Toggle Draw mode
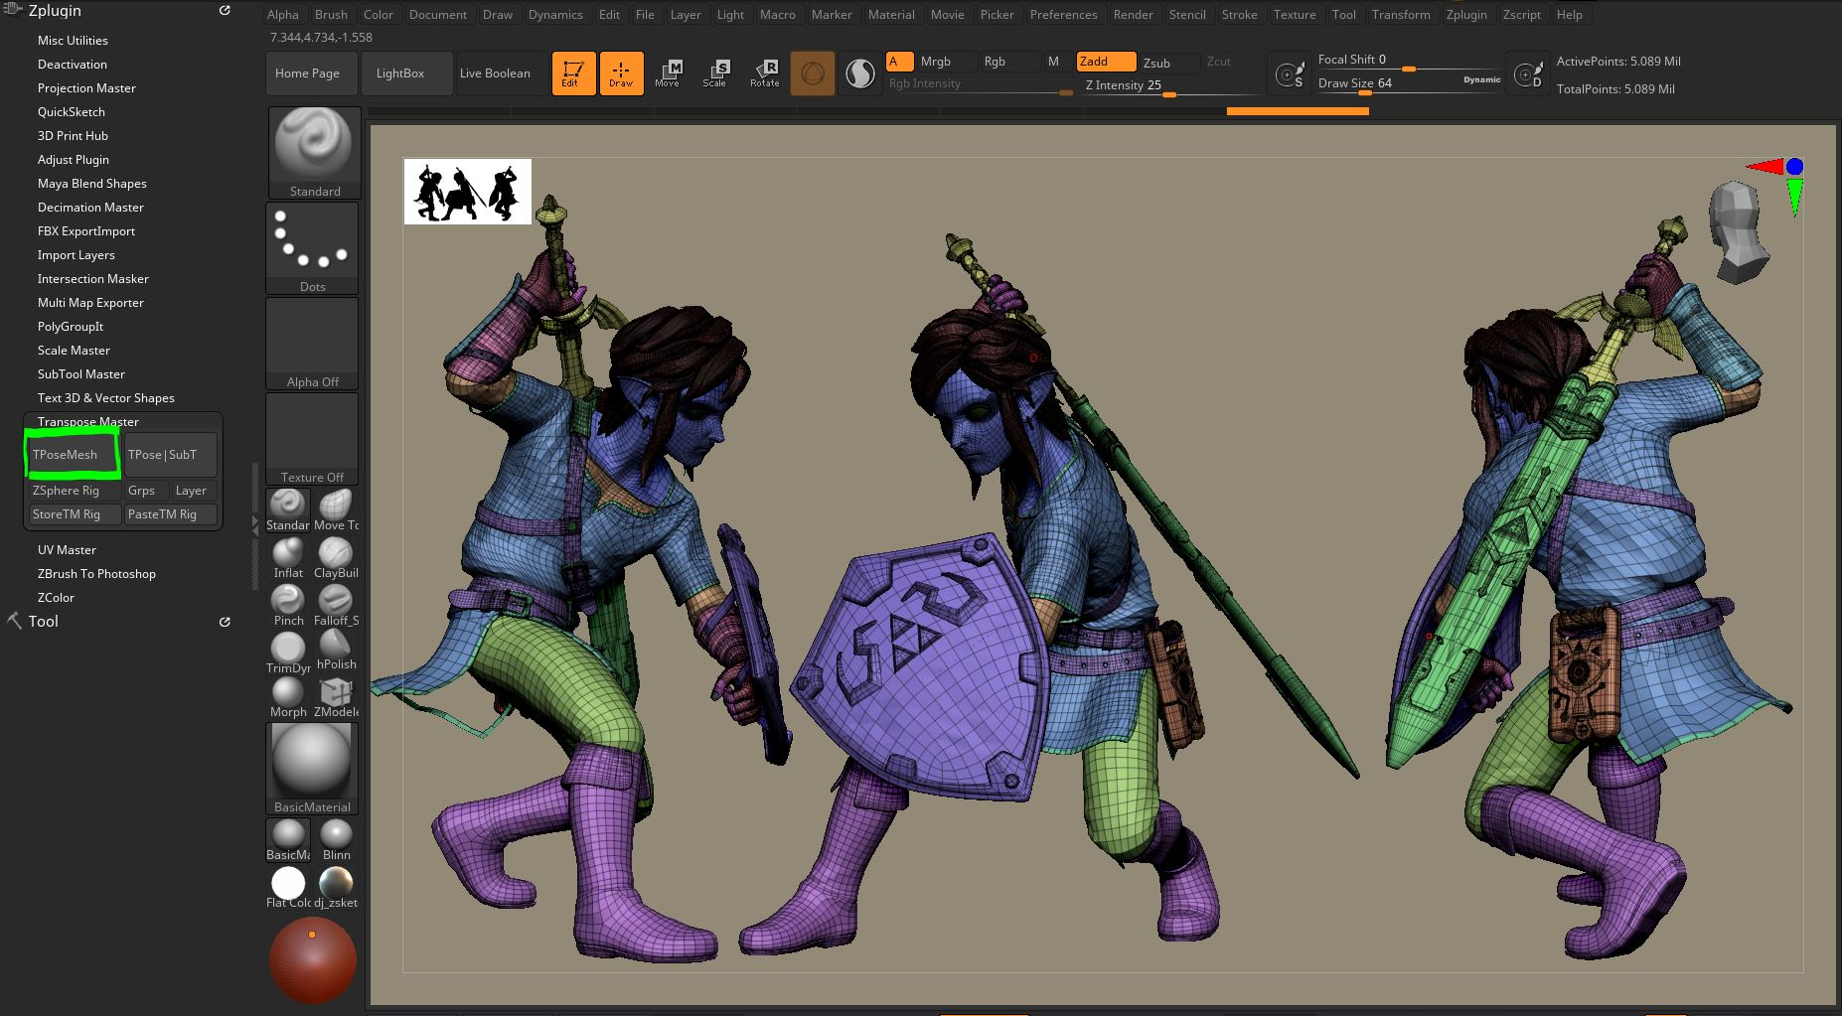The width and height of the screenshot is (1842, 1016). pyautogui.click(x=621, y=73)
